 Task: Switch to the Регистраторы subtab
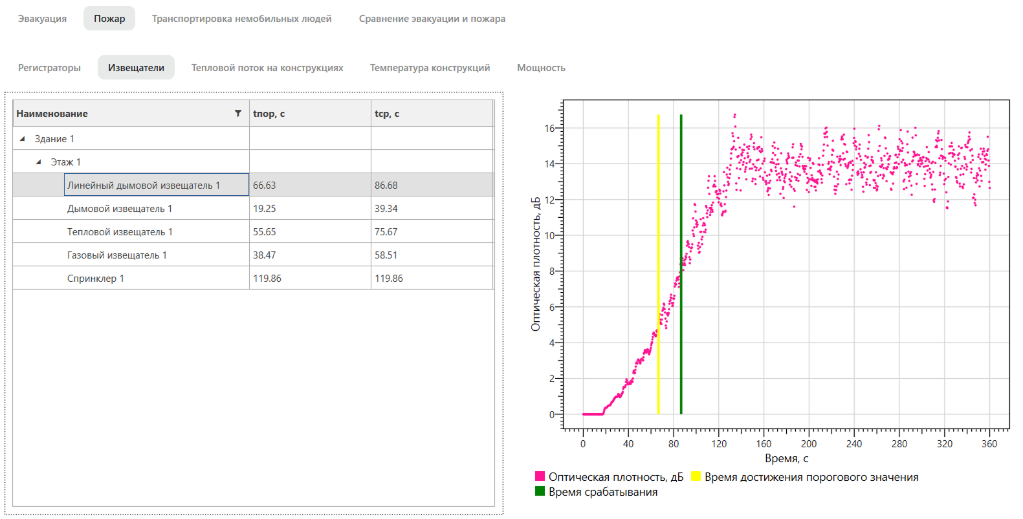pos(49,68)
